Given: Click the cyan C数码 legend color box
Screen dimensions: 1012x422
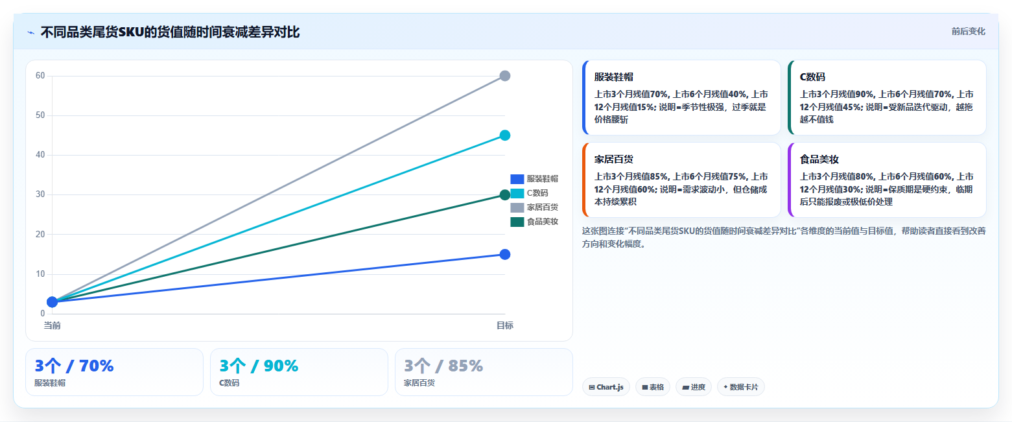Looking at the screenshot, I should click(x=517, y=193).
